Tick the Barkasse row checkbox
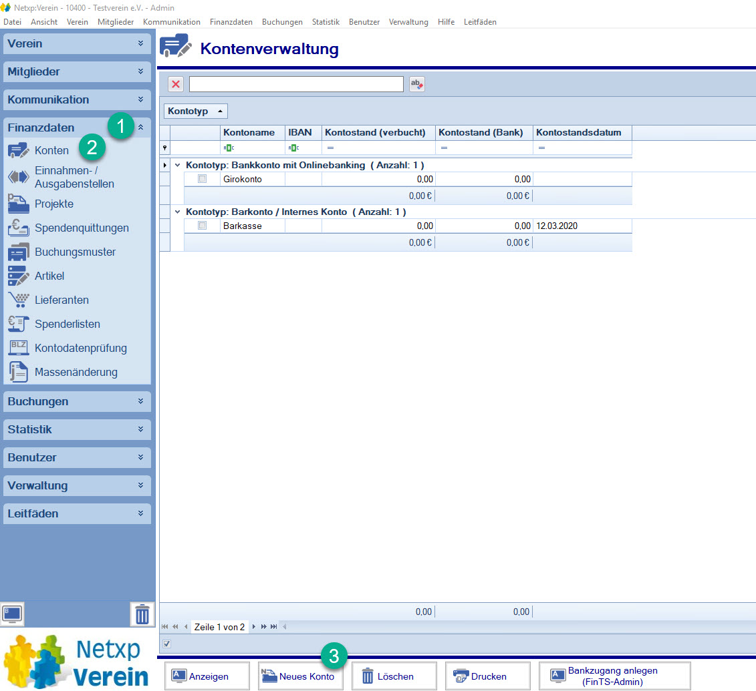The height and width of the screenshot is (691, 756). (203, 226)
